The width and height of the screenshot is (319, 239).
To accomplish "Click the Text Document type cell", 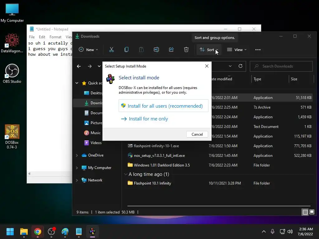I will [x=266, y=127].
